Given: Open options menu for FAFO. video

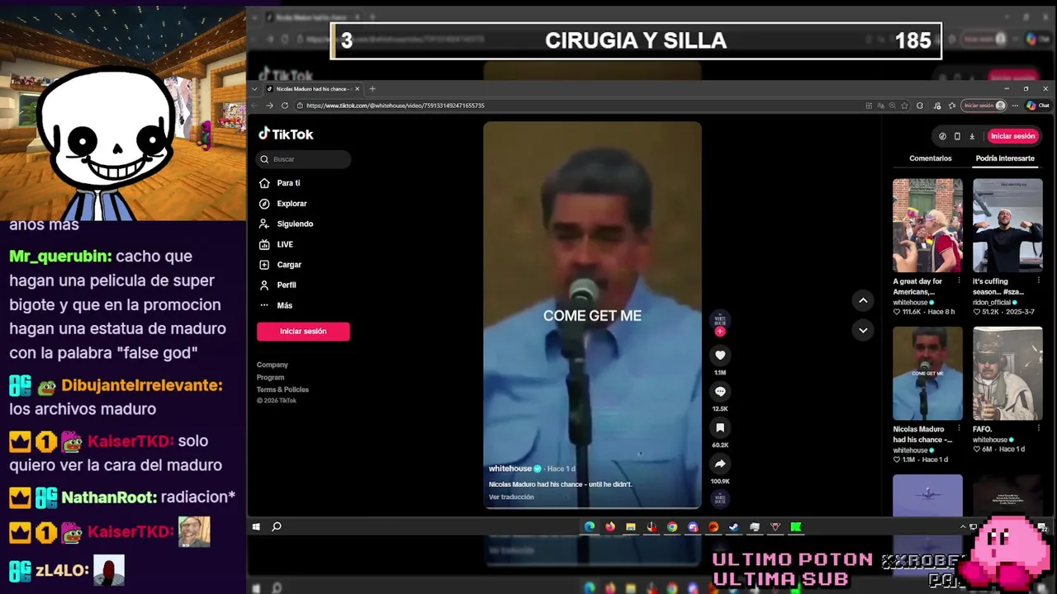Looking at the screenshot, I should (x=1038, y=429).
